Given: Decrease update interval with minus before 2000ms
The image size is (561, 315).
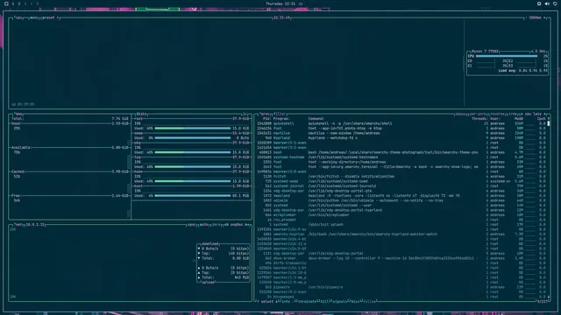Looking at the screenshot, I should [x=526, y=17].
